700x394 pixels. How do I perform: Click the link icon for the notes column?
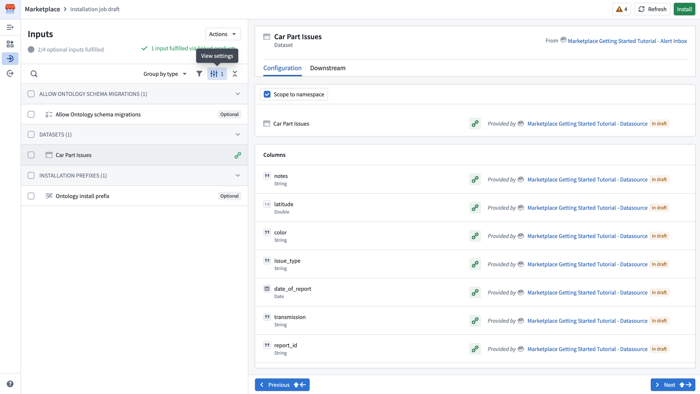475,180
